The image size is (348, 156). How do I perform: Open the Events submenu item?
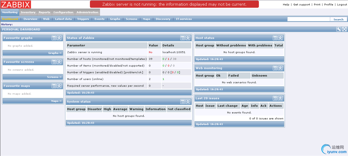[x=99, y=19]
